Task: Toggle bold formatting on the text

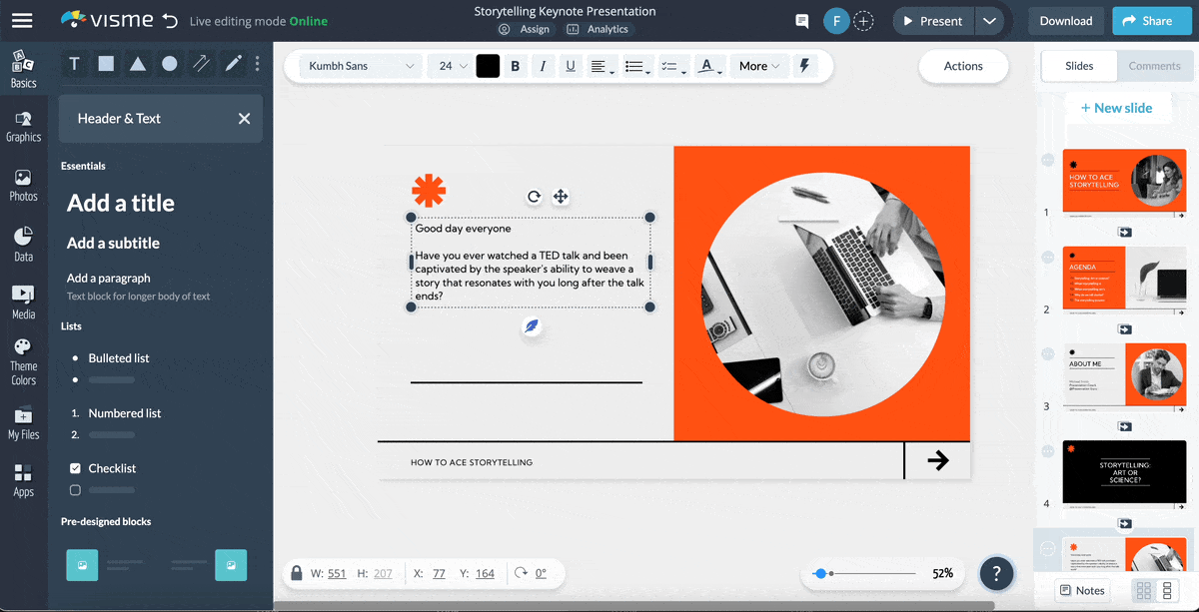Action: (515, 65)
